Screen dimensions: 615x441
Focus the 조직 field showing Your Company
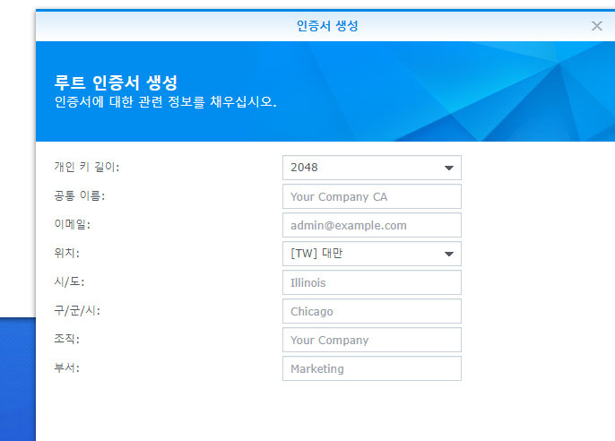(x=371, y=340)
